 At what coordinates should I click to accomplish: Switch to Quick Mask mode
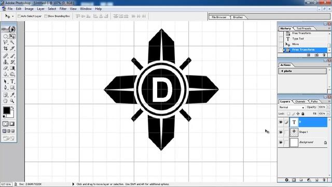12,124
